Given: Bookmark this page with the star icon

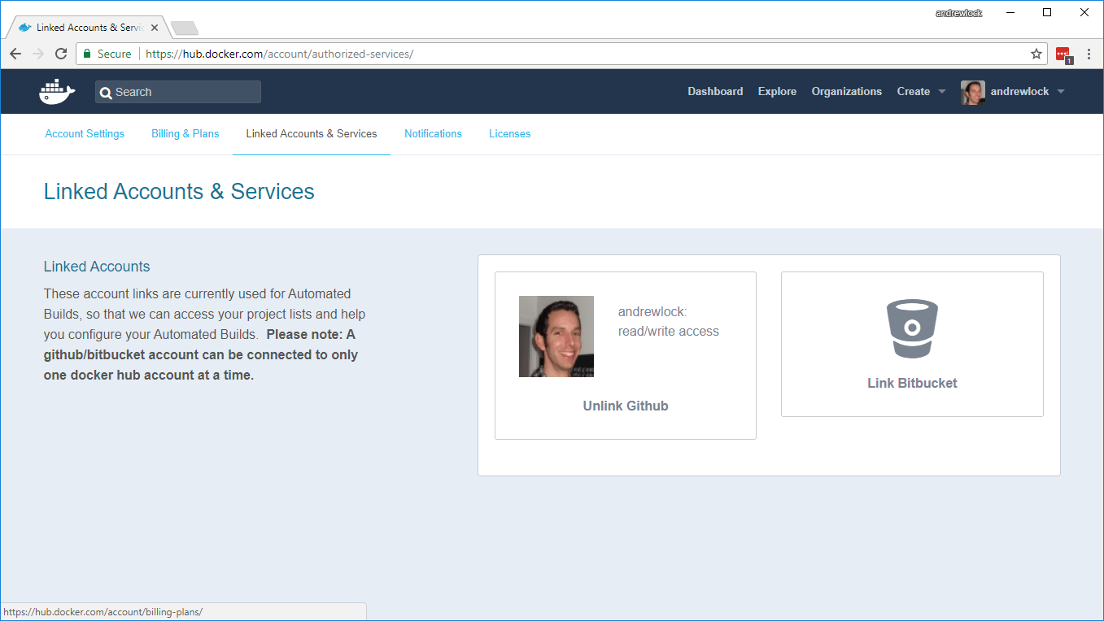Looking at the screenshot, I should (x=1036, y=54).
